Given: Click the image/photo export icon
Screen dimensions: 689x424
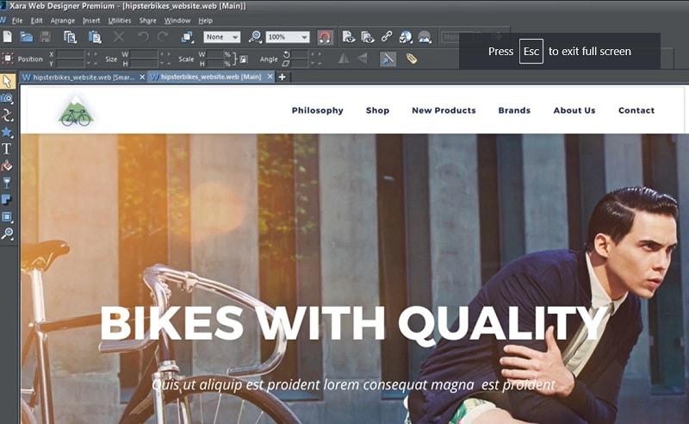Looking at the screenshot, I should (x=425, y=37).
